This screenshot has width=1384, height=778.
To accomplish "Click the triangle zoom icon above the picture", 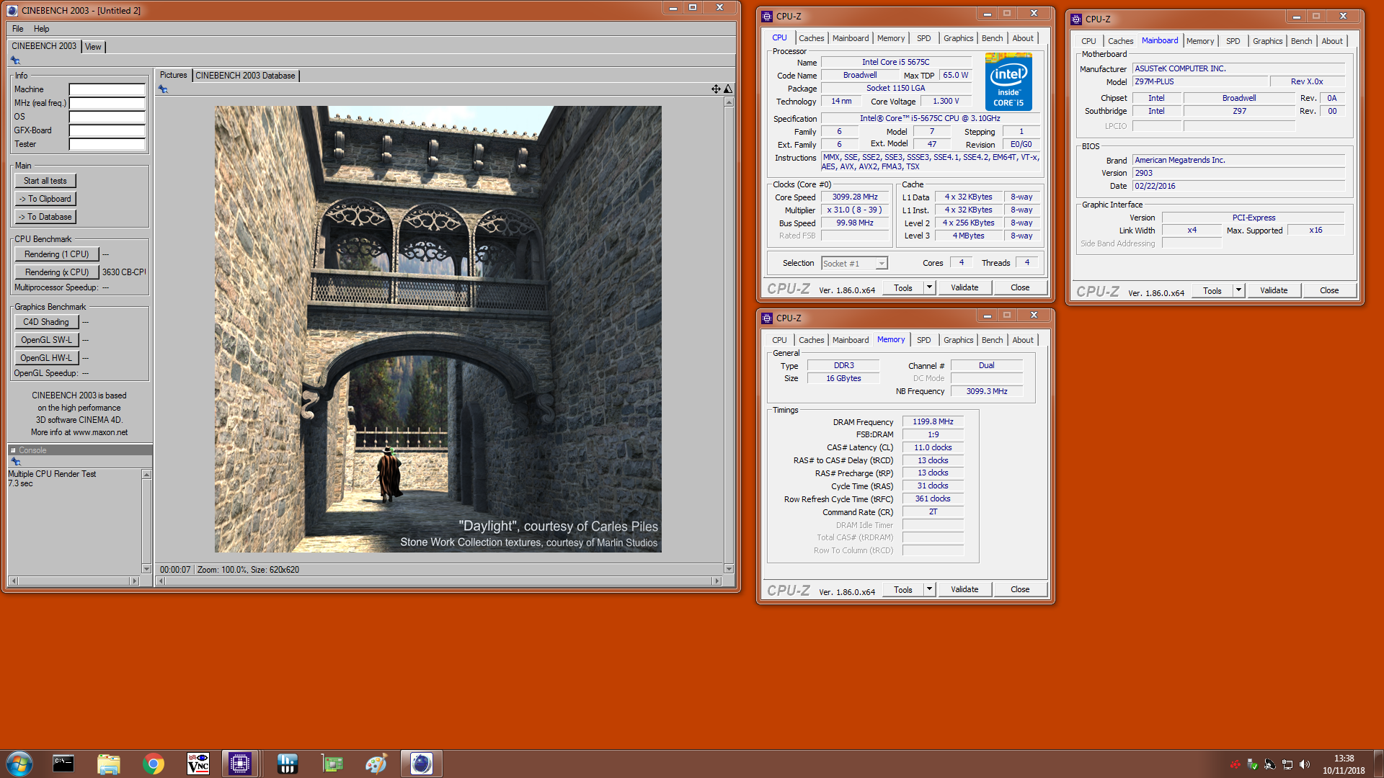I will [x=728, y=89].
